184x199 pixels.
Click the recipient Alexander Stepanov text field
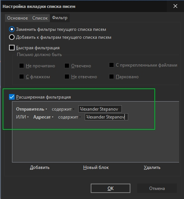[x=106, y=117]
